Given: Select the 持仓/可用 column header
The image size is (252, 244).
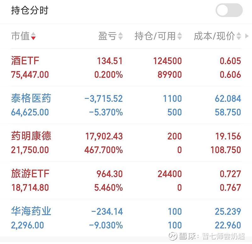Looking at the screenshot, I should tap(155, 36).
